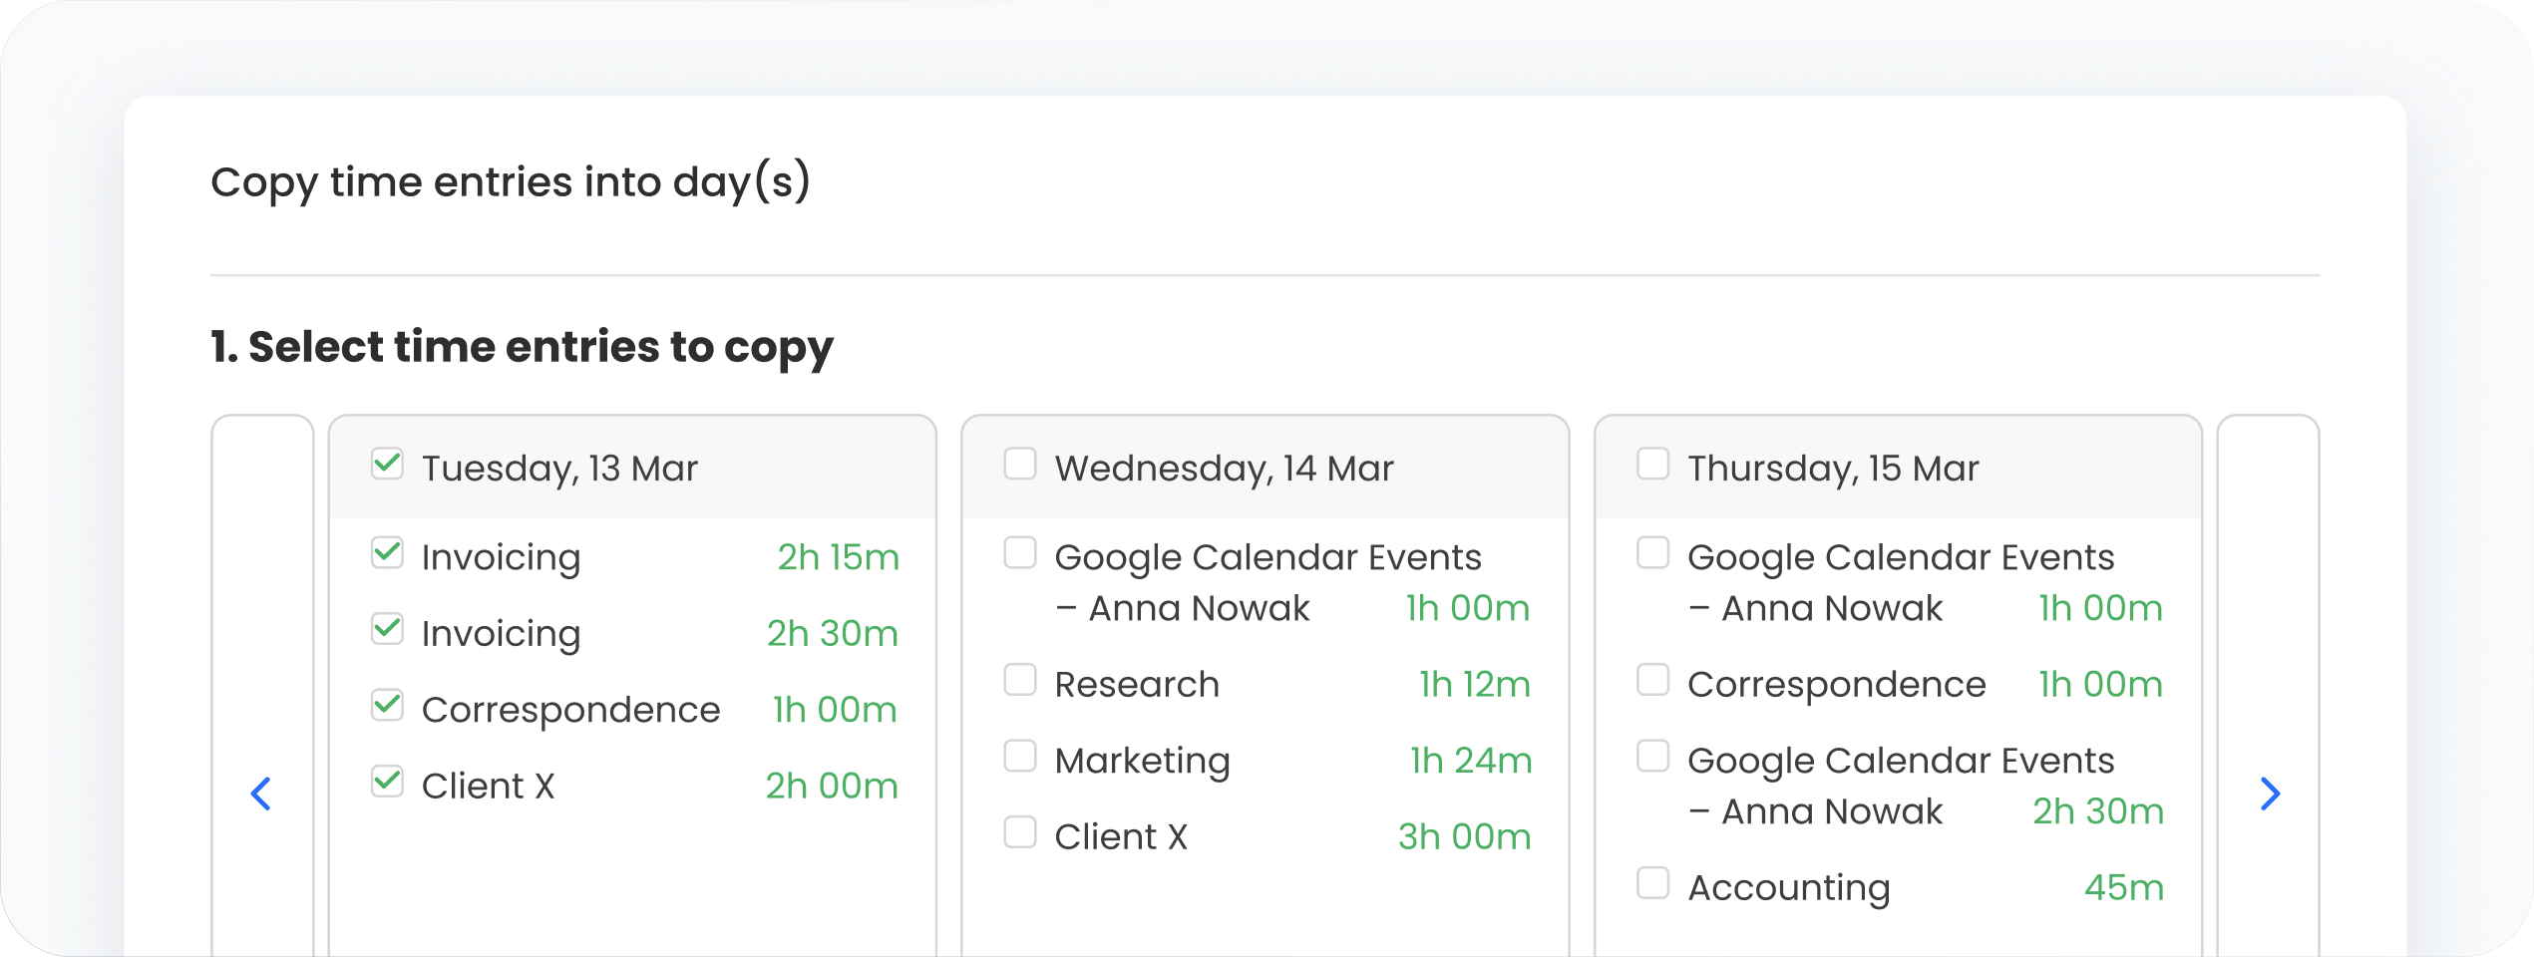The height and width of the screenshot is (957, 2534).
Task: Go to previous days with left arrow
Action: pyautogui.click(x=261, y=794)
